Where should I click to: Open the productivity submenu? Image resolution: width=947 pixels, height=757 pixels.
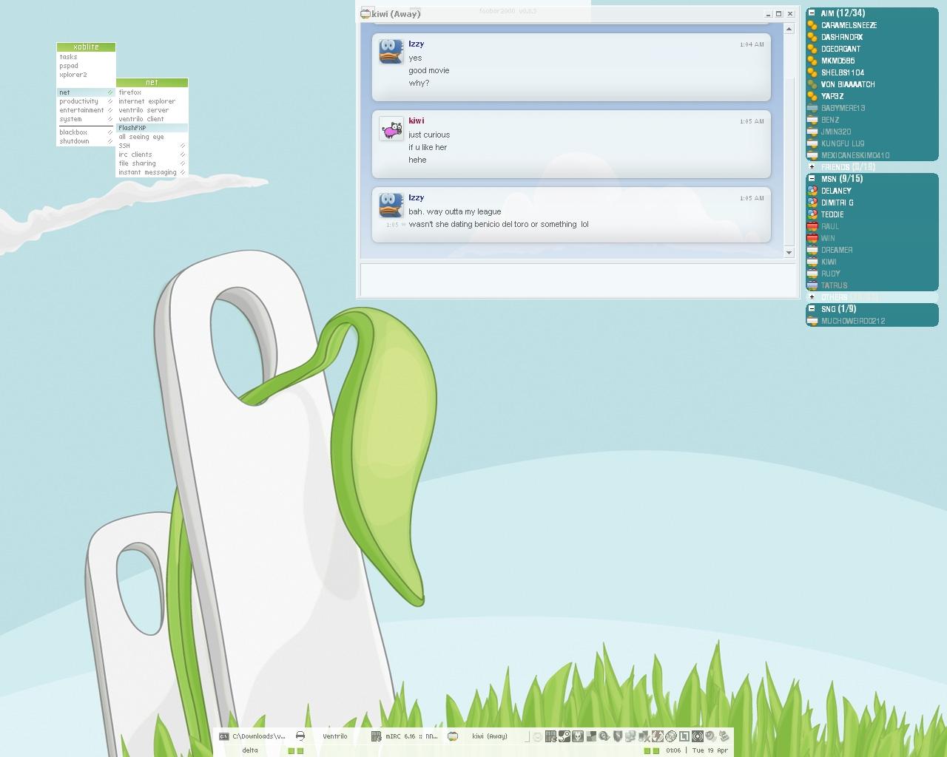pos(86,101)
